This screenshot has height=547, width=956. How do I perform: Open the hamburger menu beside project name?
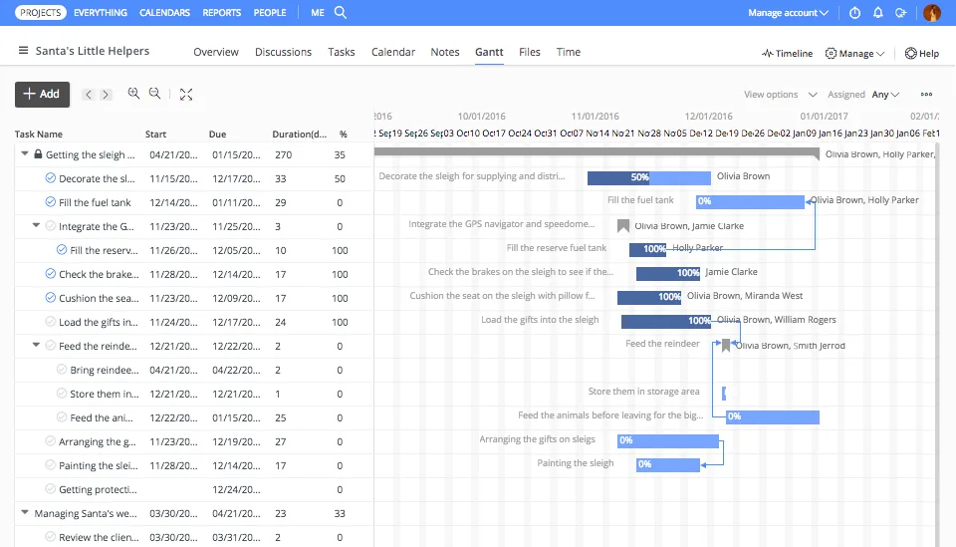click(23, 51)
